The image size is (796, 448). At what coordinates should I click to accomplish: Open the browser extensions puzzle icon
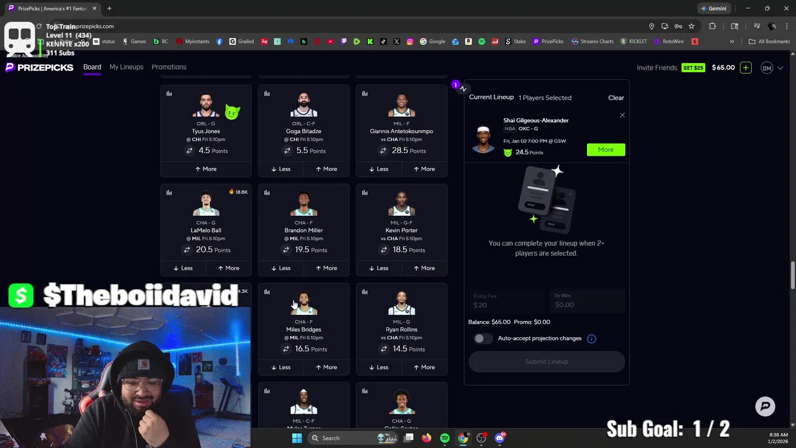[x=712, y=26]
